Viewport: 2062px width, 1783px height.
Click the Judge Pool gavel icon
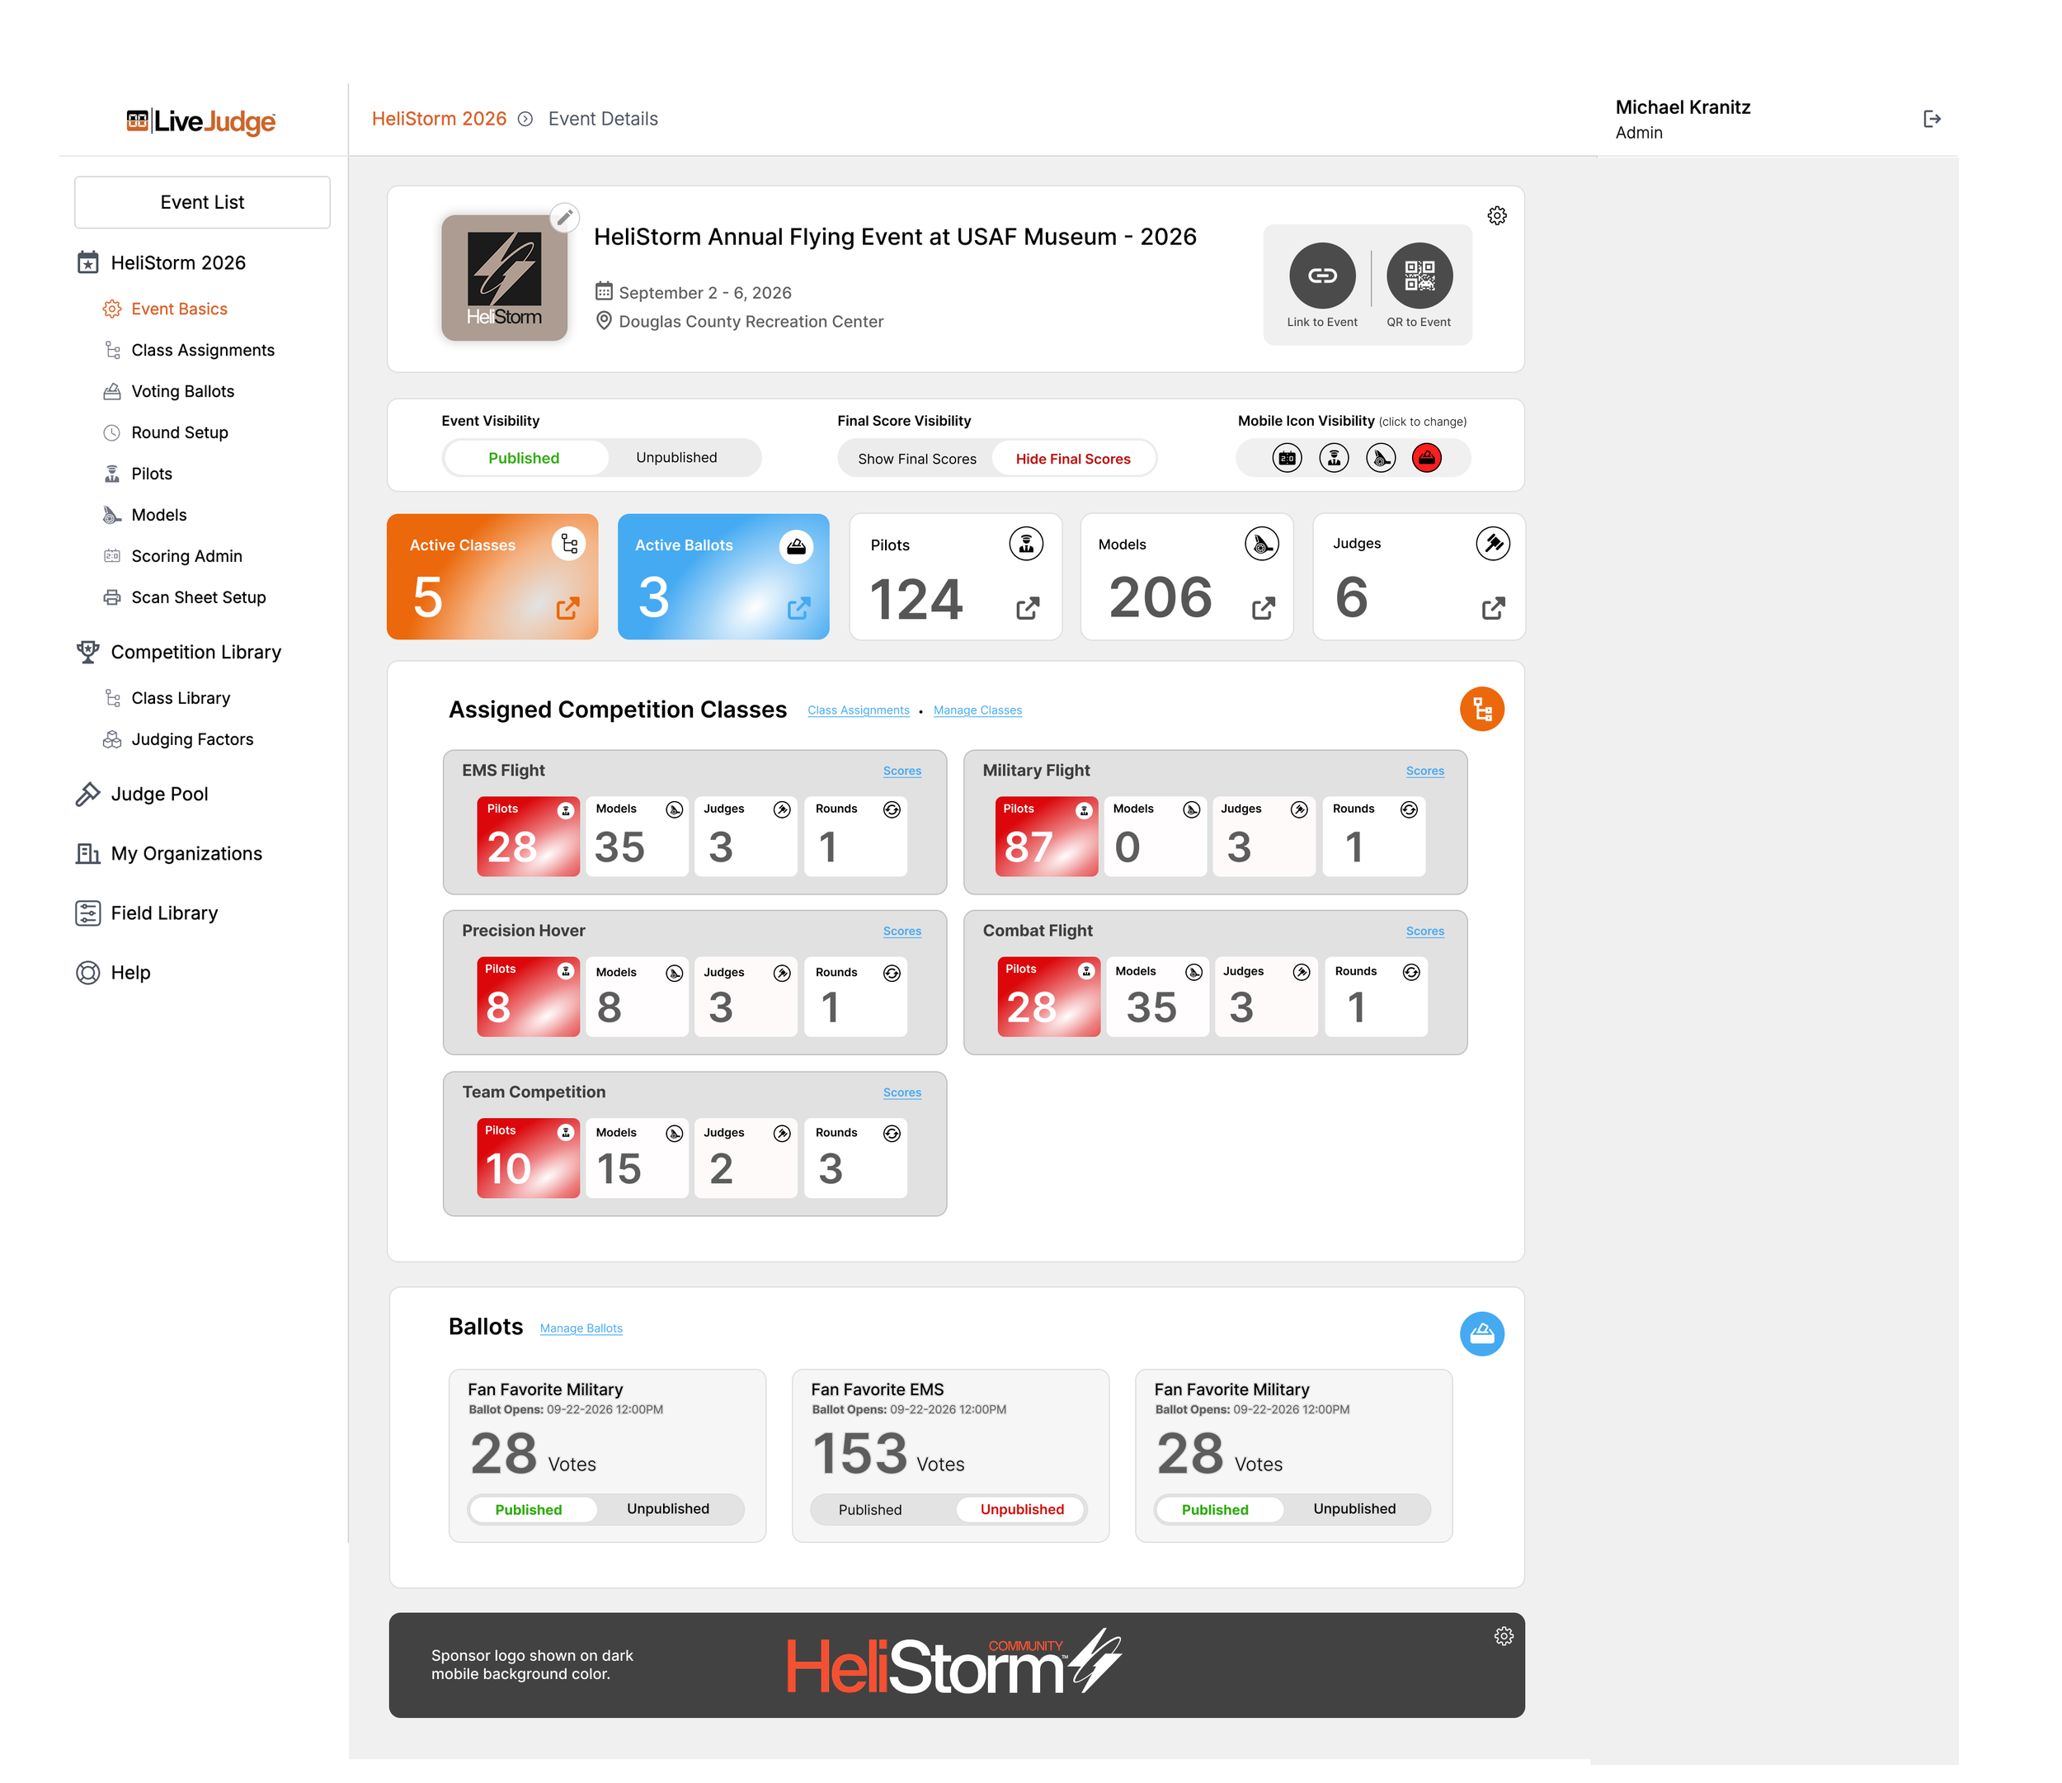tap(88, 794)
